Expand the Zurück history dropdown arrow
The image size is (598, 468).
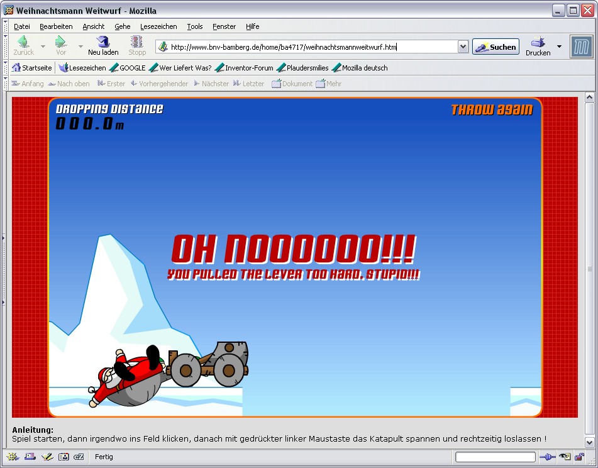click(43, 47)
